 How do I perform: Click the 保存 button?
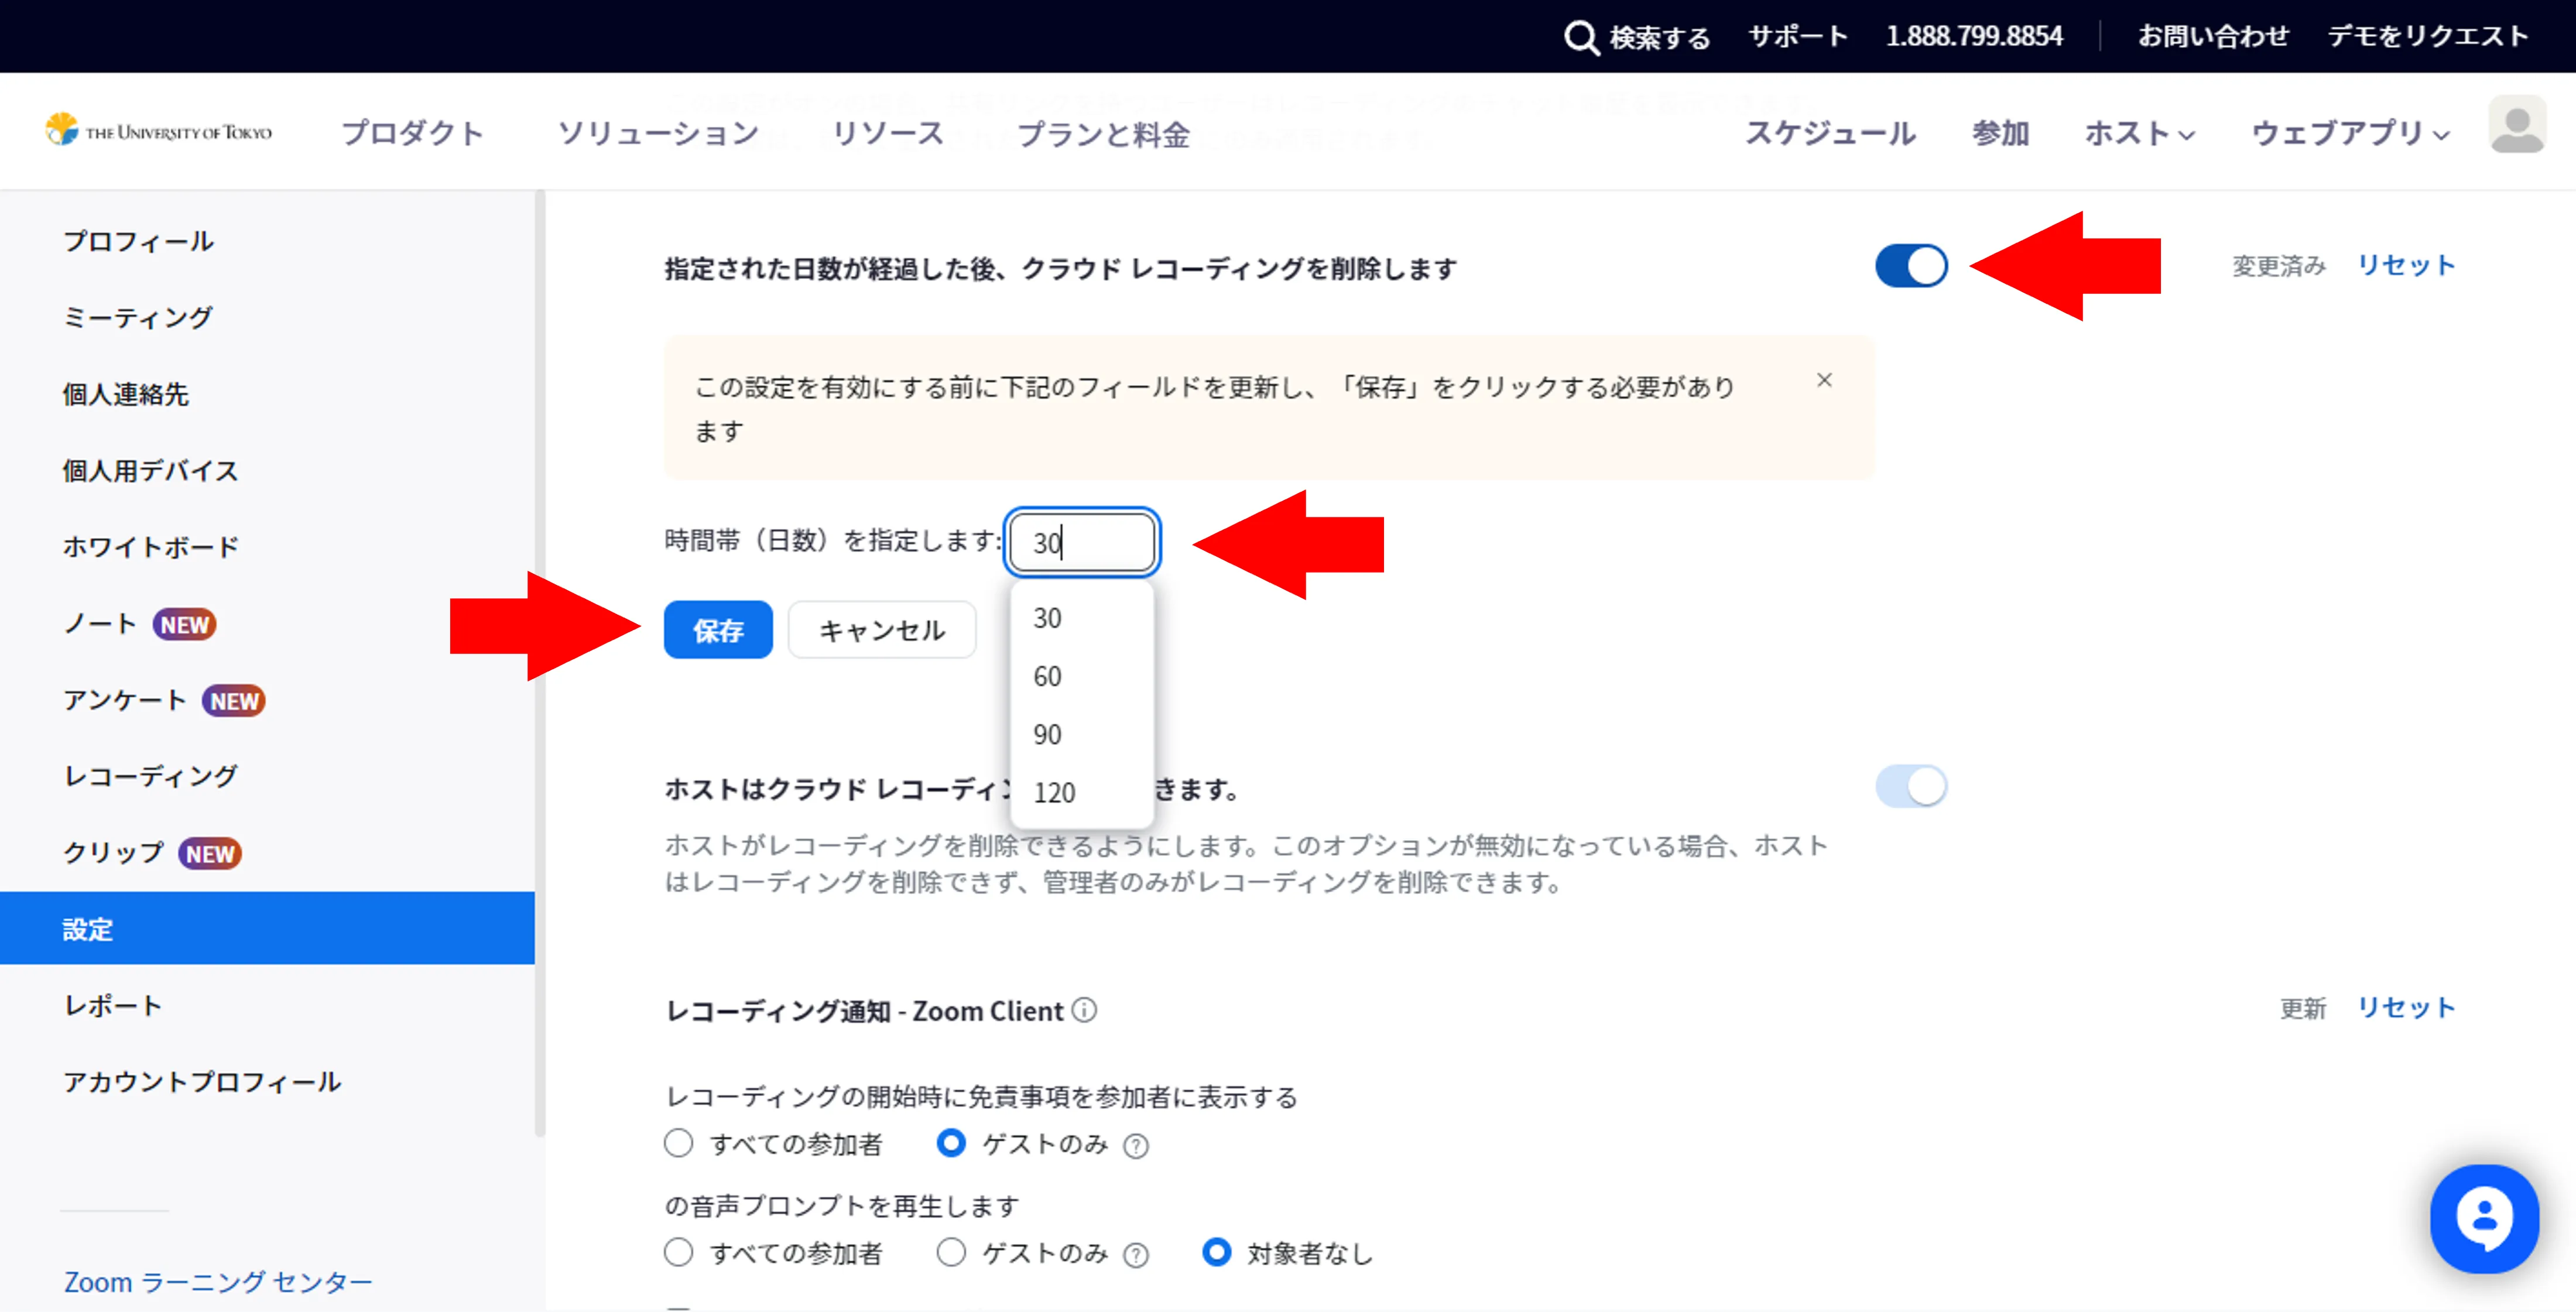pos(718,630)
